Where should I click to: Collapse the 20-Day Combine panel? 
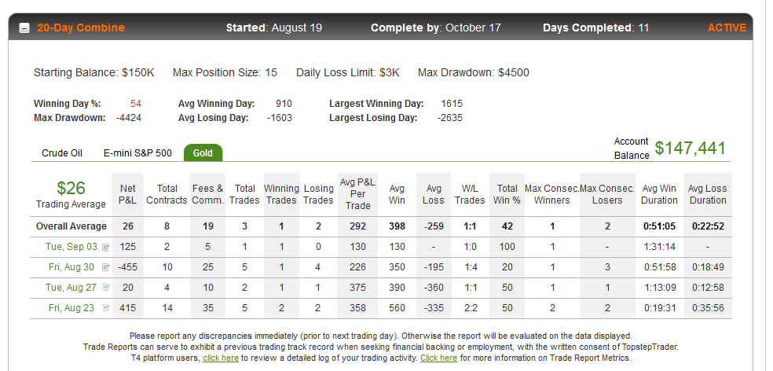tap(24, 28)
